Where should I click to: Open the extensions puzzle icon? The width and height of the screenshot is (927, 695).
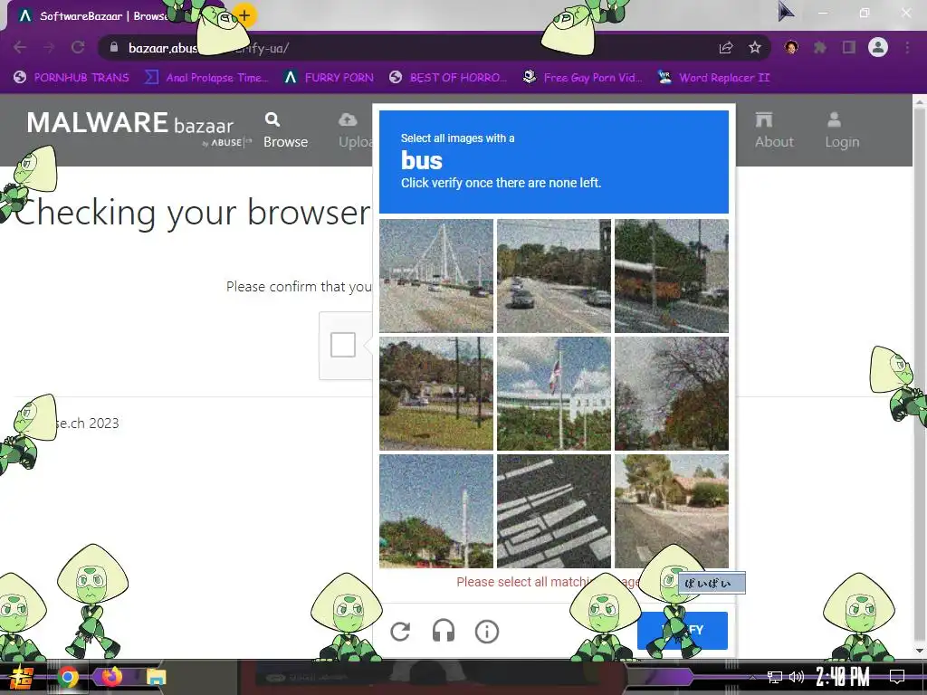(x=820, y=47)
